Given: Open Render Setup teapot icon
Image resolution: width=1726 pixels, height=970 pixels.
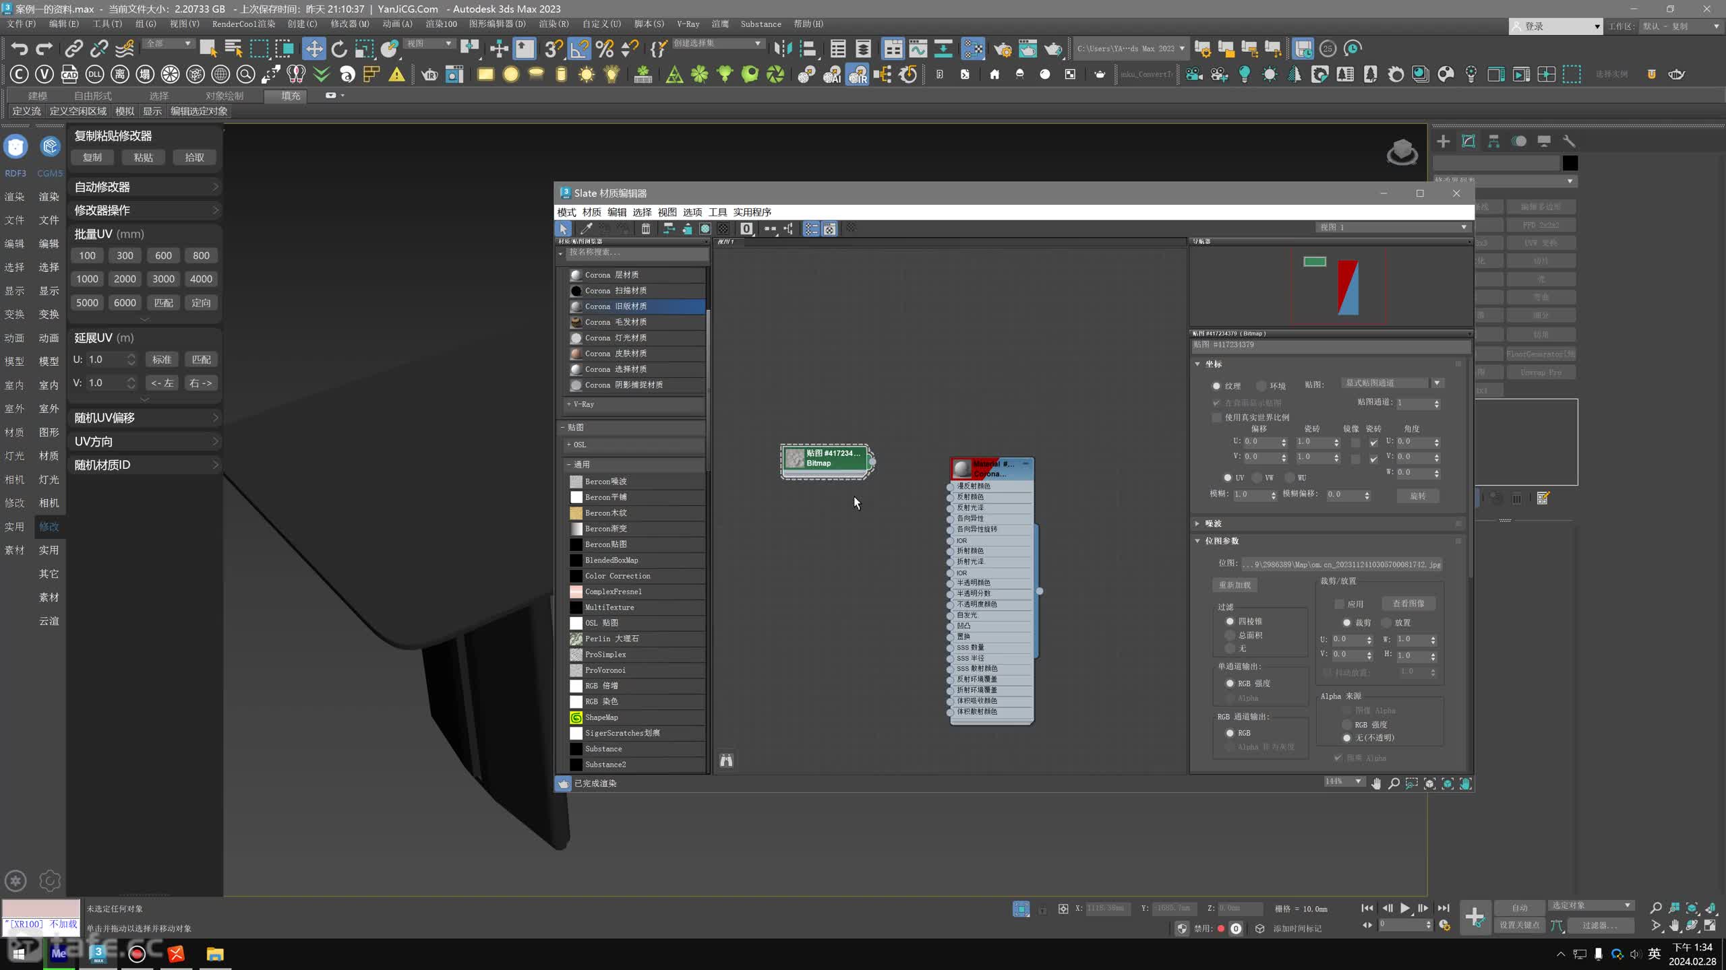Looking at the screenshot, I should coord(1003,48).
